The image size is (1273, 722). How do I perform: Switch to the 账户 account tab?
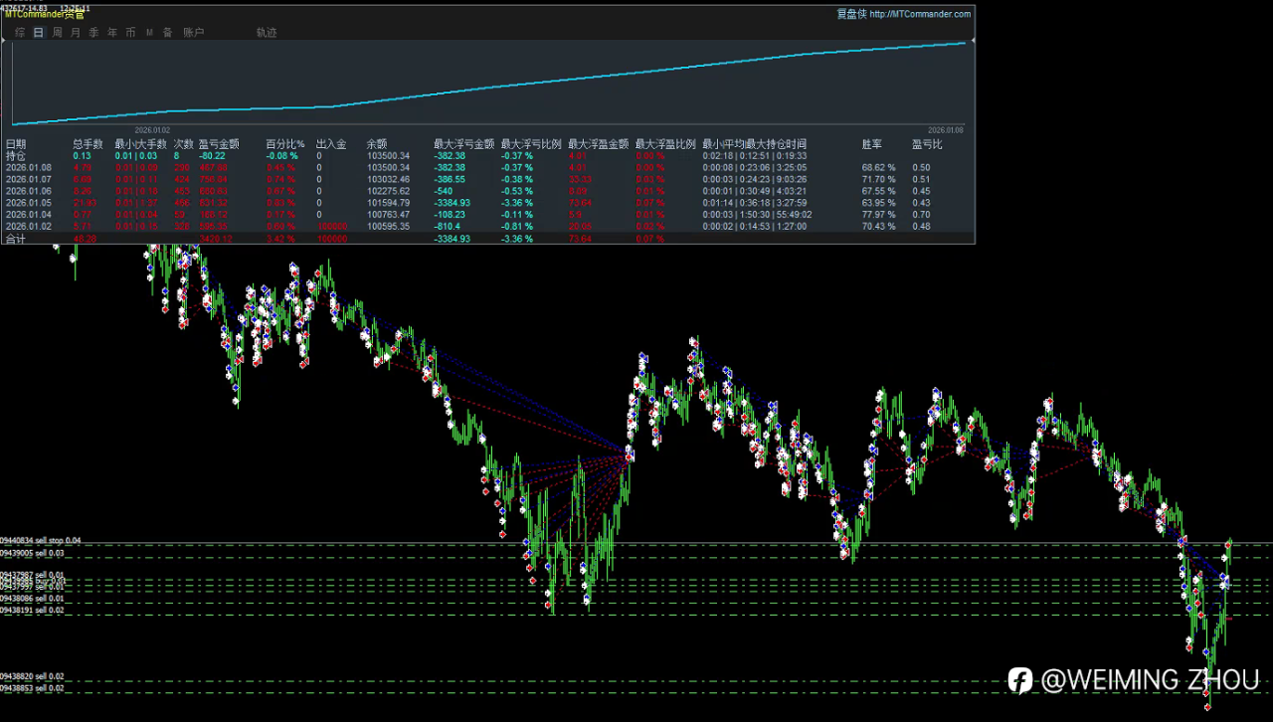pyautogui.click(x=194, y=33)
